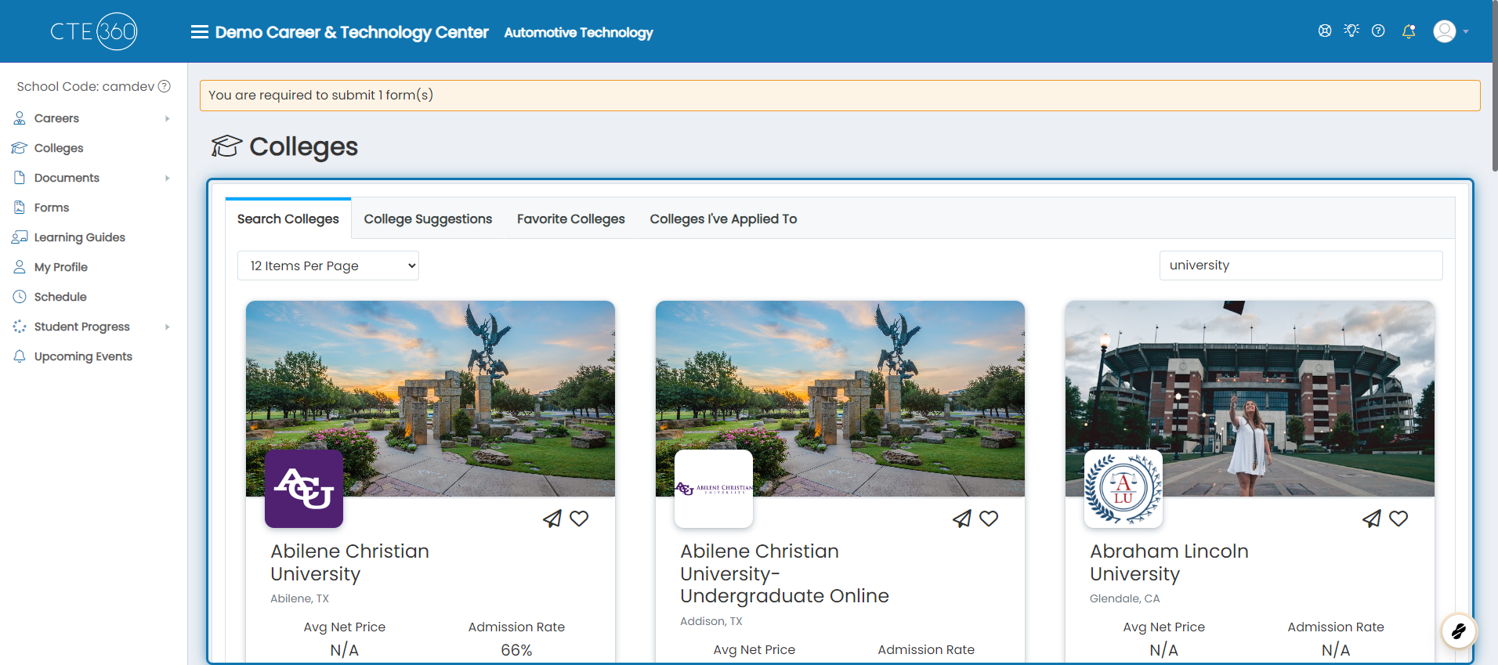Expand the Documents submenu arrow
Screen dimensions: 1498x665
[x=168, y=178]
